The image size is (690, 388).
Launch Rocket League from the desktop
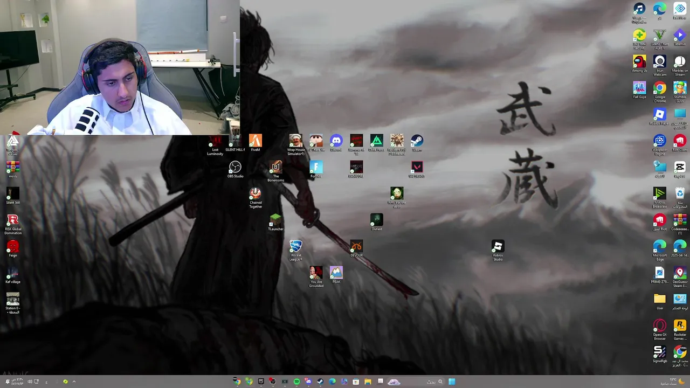295,251
